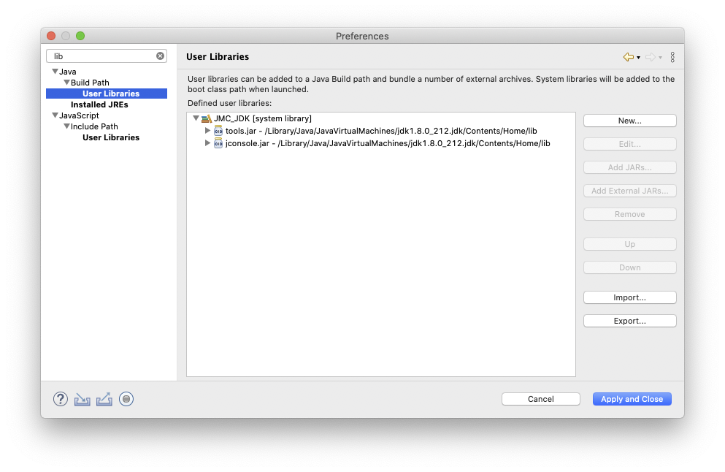The height and width of the screenshot is (472, 725).
Task: Select the tools.jar path row text
Action: pyautogui.click(x=381, y=131)
